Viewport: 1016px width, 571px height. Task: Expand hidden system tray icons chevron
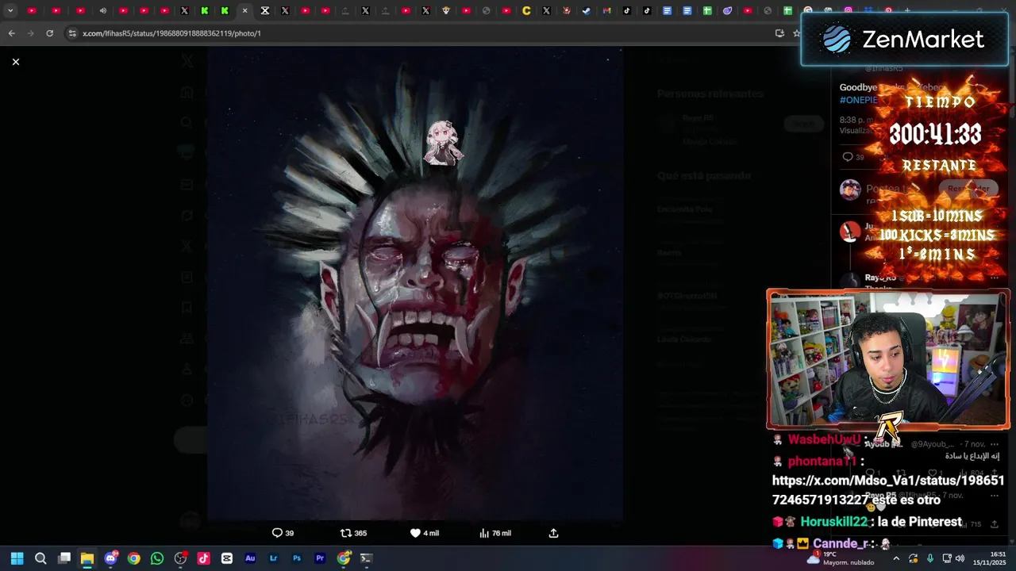click(x=896, y=558)
